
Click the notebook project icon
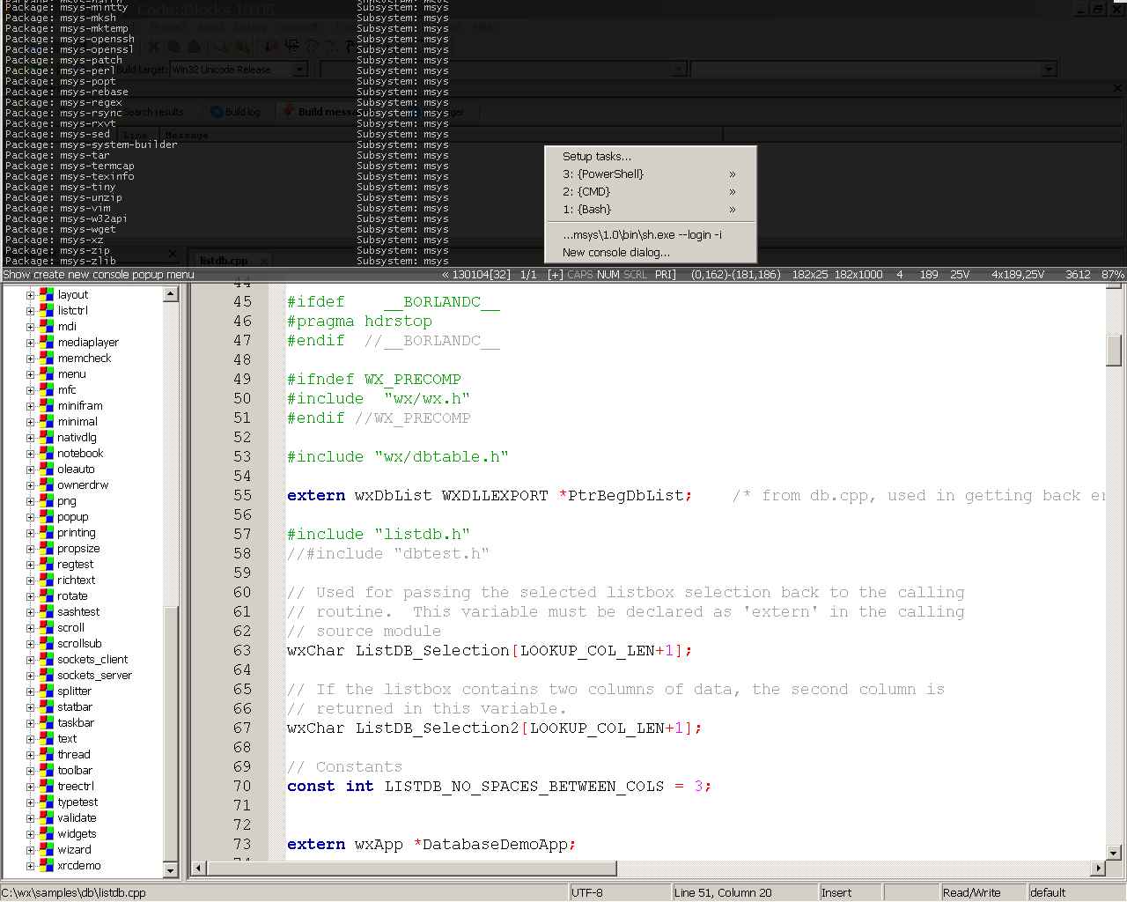(47, 453)
